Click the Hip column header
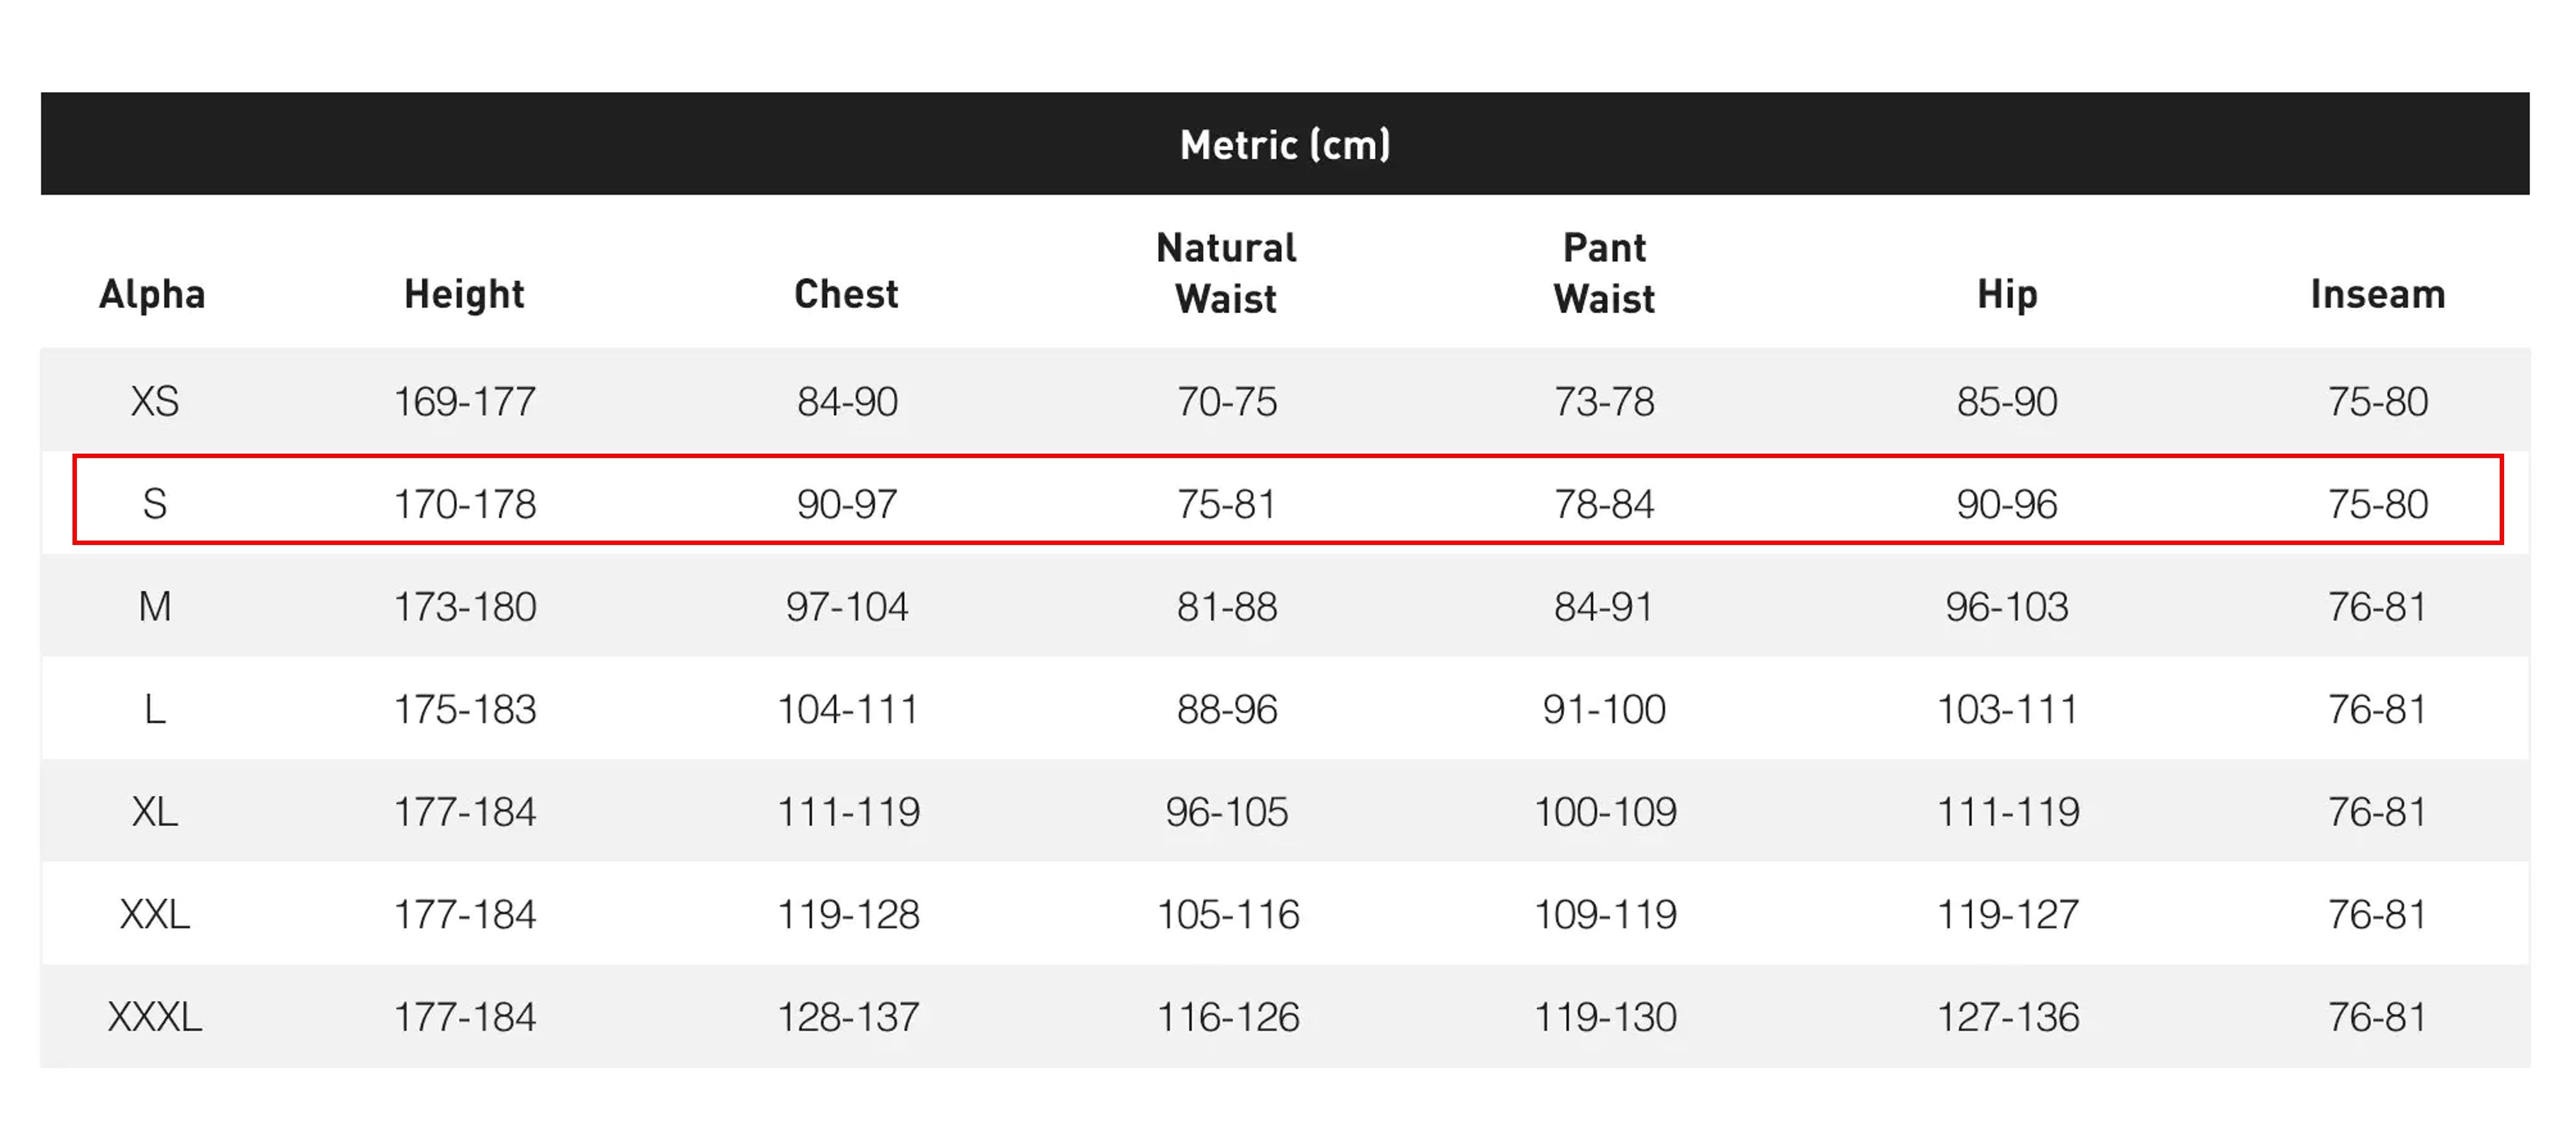The width and height of the screenshot is (2576, 1136). [2007, 294]
